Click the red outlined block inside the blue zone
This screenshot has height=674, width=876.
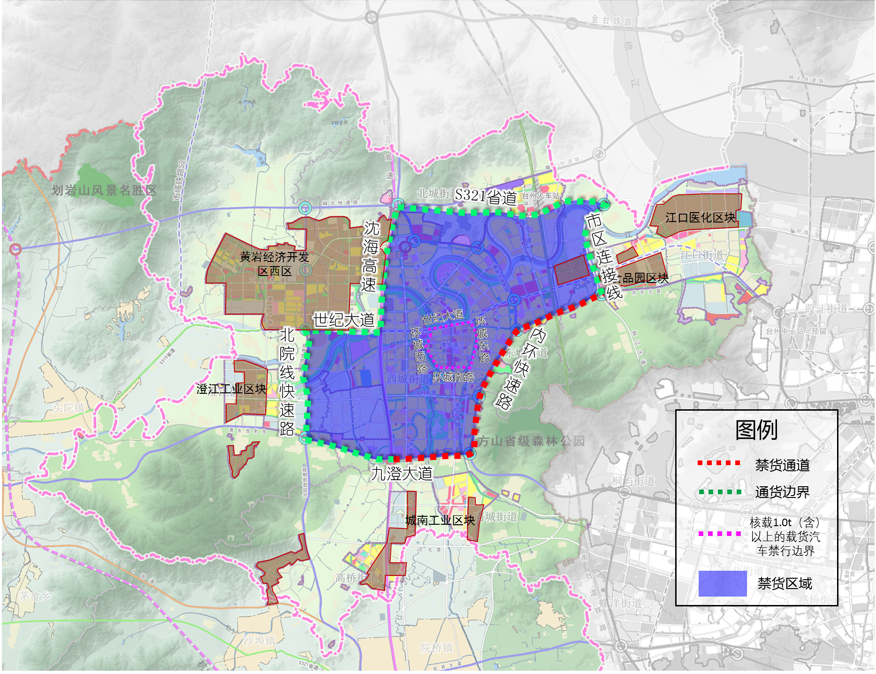coord(572,269)
